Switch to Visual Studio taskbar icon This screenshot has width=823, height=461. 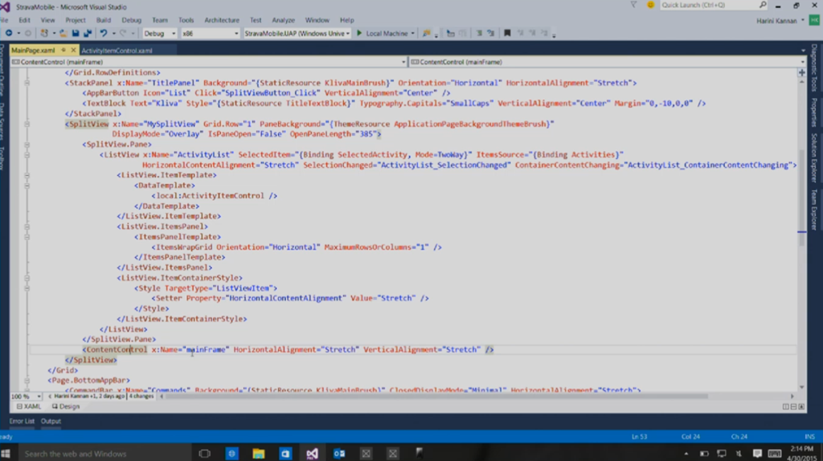313,454
